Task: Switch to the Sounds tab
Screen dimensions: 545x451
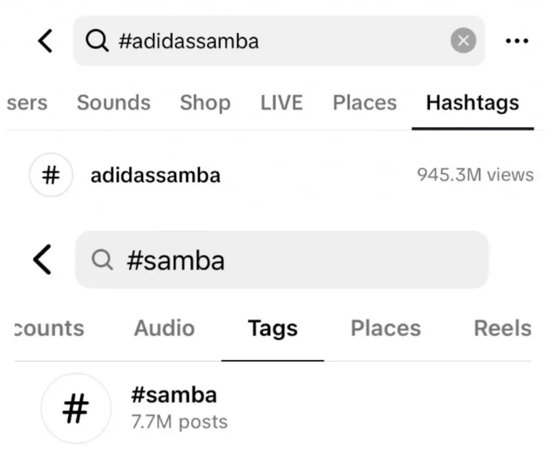Action: tap(114, 103)
